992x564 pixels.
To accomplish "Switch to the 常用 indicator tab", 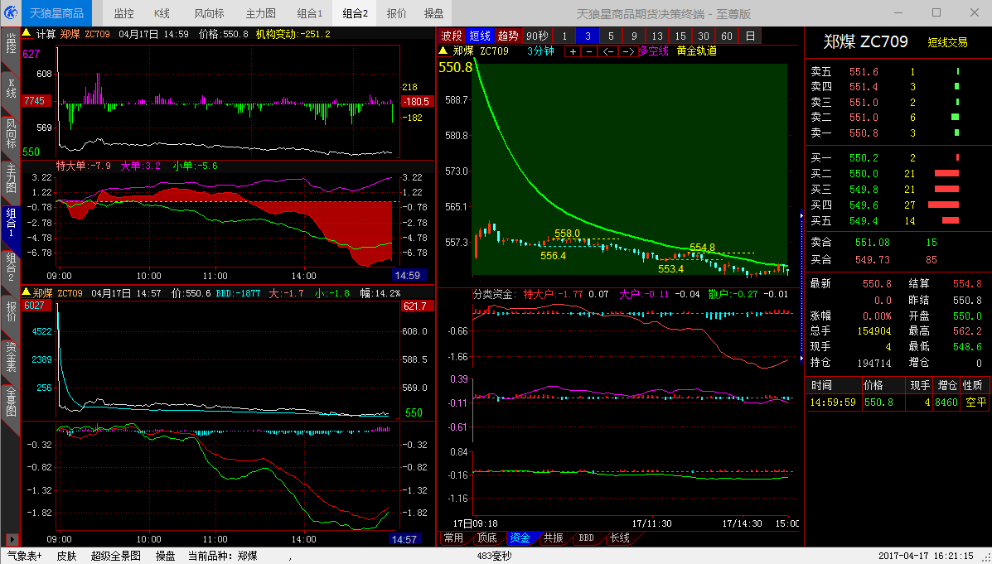I will point(453,538).
